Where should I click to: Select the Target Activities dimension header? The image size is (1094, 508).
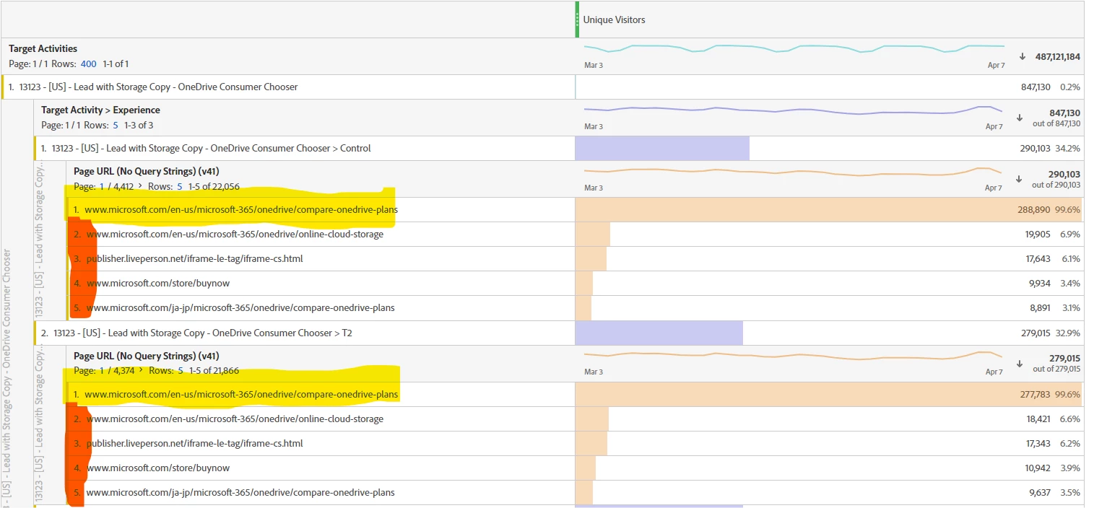click(x=43, y=48)
